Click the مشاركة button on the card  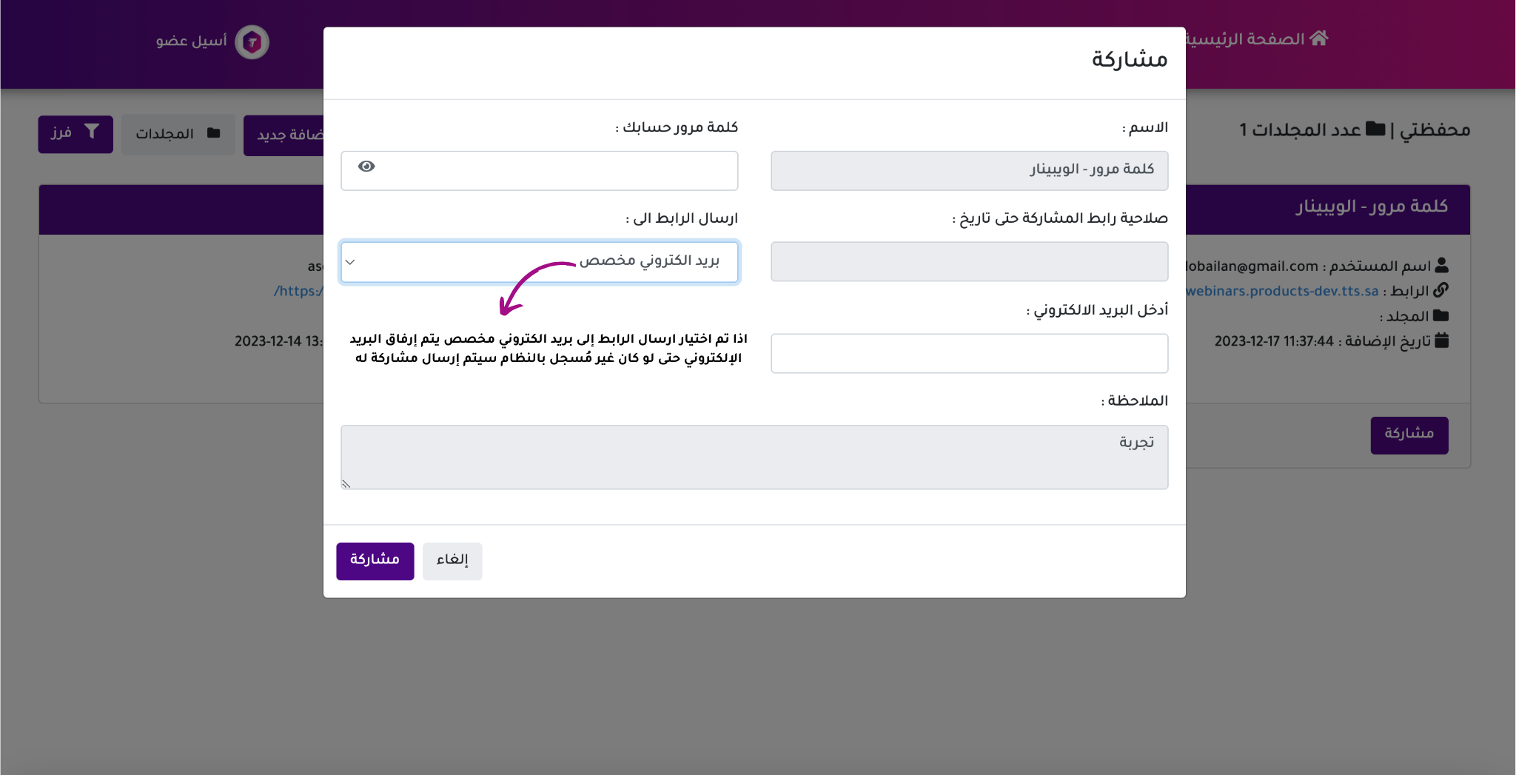pyautogui.click(x=1409, y=435)
